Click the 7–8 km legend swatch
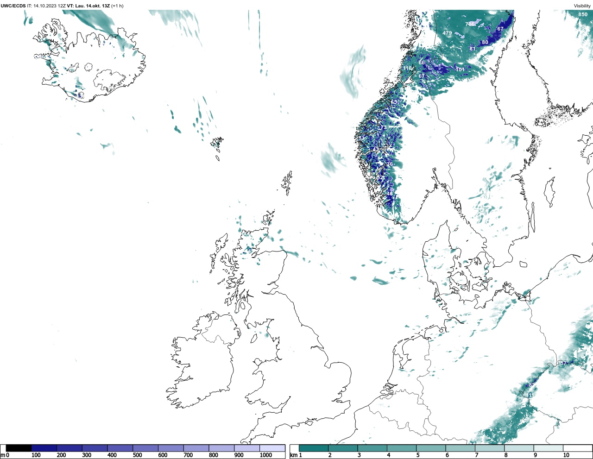Viewport: 593px width, 459px height. (x=489, y=448)
